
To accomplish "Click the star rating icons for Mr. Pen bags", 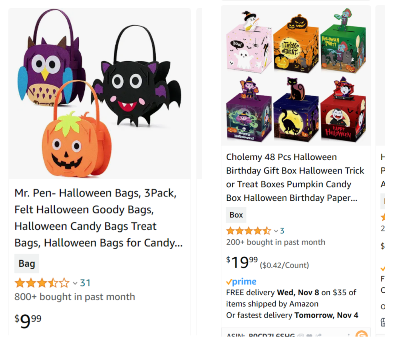I will tap(42, 283).
